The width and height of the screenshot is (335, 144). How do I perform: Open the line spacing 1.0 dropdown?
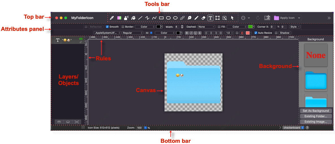[229, 33]
